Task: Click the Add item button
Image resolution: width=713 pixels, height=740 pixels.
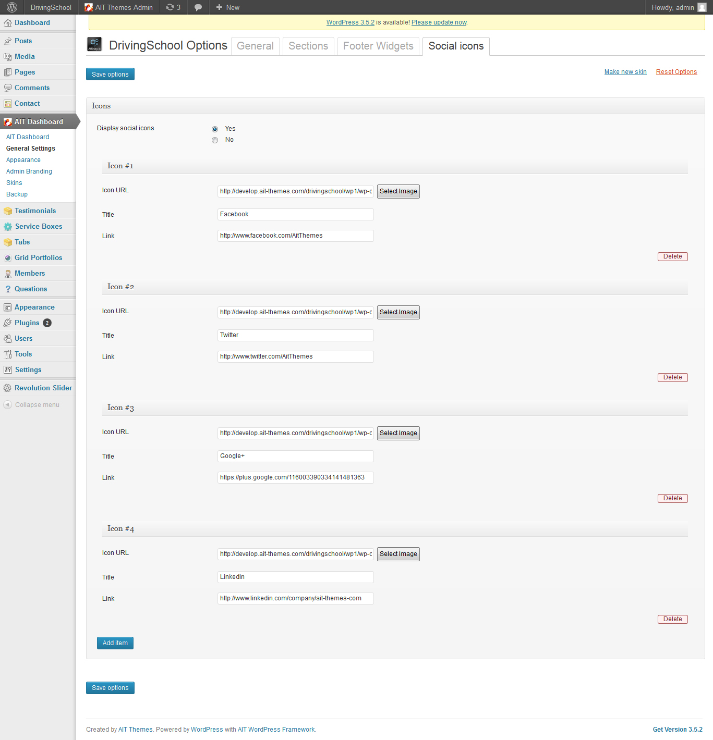Action: pyautogui.click(x=115, y=643)
